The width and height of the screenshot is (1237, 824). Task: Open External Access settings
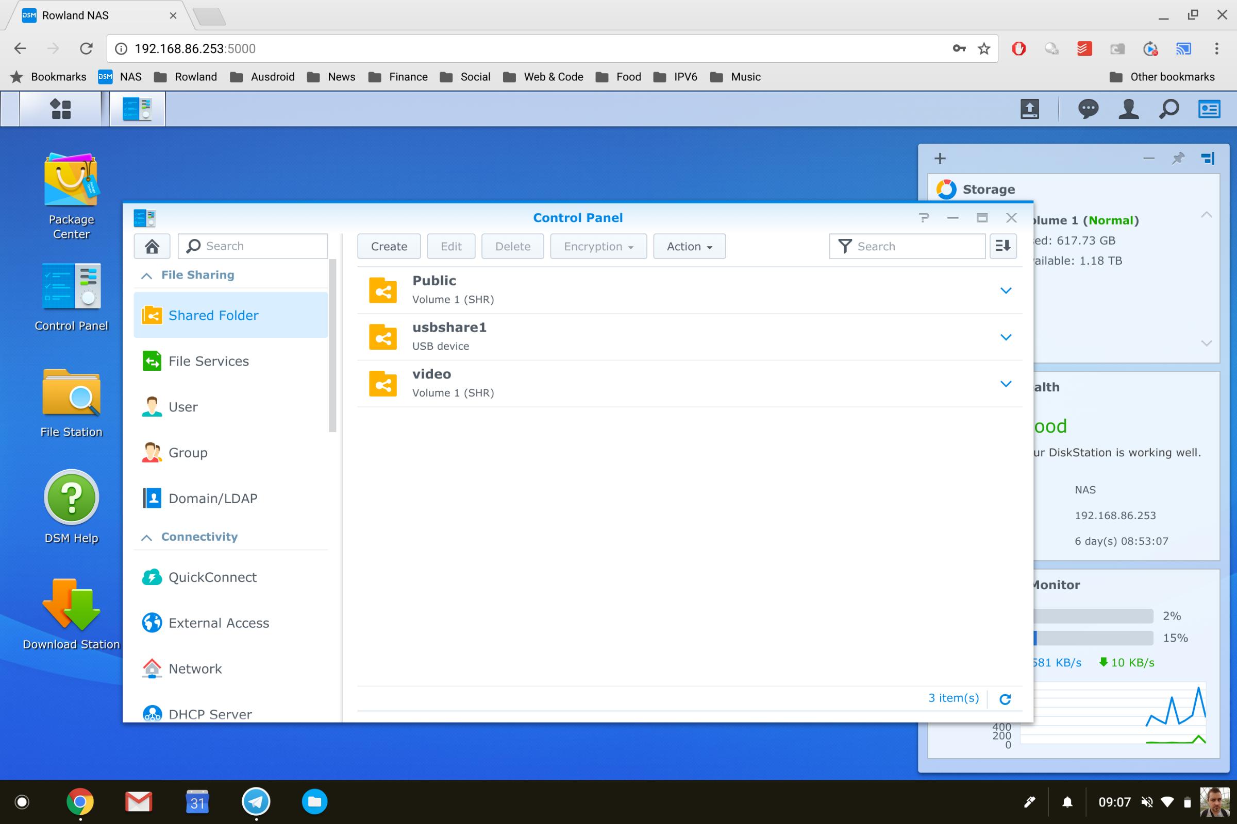point(230,623)
